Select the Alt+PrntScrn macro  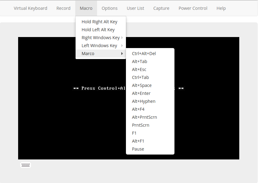(x=144, y=117)
